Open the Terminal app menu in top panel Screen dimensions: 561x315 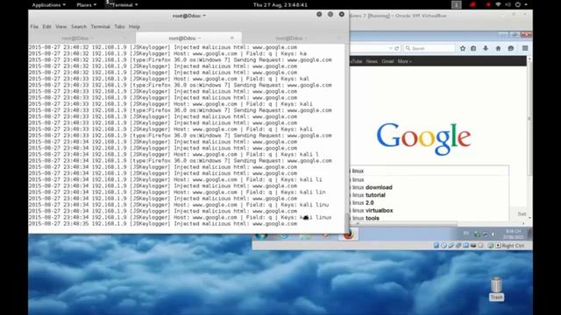point(122,5)
